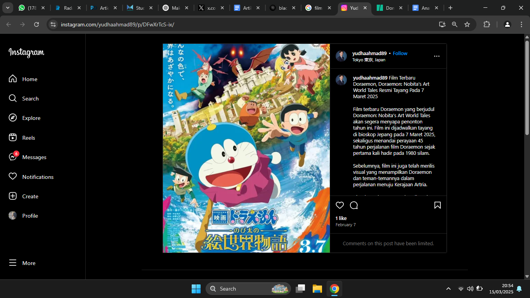530x298 pixels.
Task: Click Chrome icon on taskbar
Action: coord(334,289)
